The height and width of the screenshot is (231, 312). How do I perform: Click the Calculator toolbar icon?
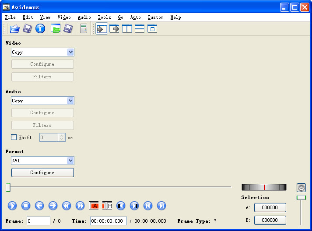click(83, 29)
